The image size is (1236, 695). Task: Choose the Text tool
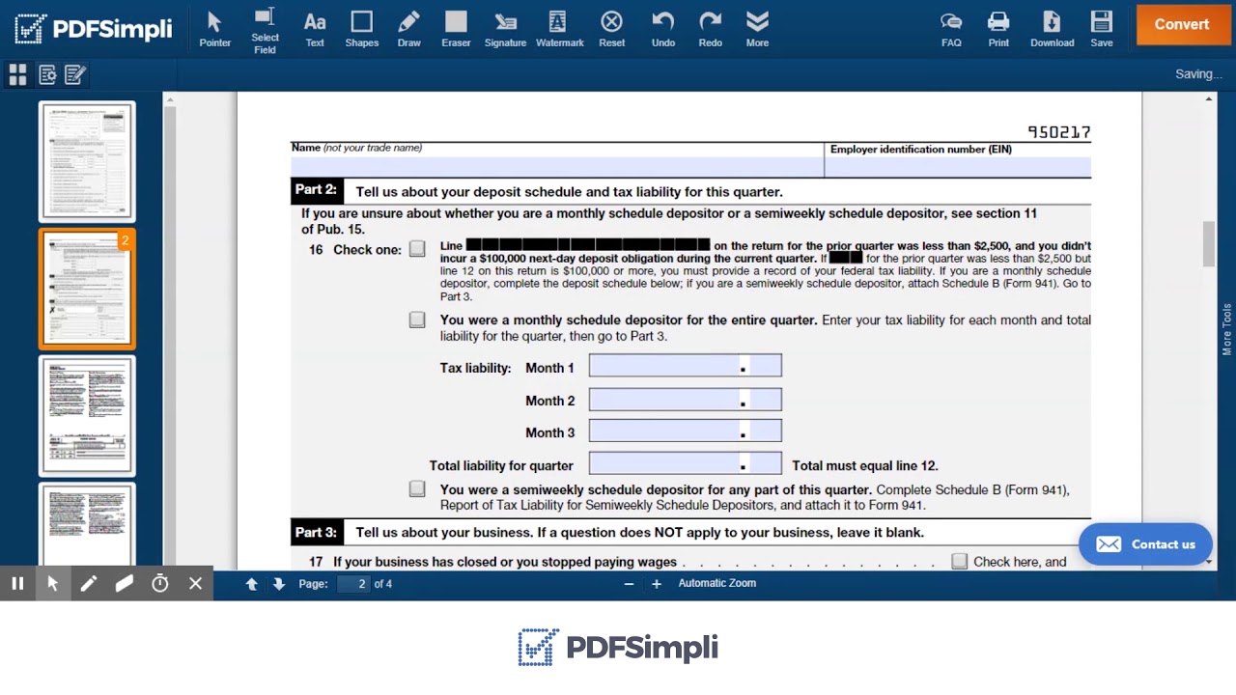point(315,29)
